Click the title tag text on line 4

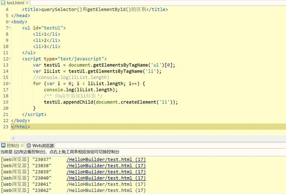coord(95,9)
